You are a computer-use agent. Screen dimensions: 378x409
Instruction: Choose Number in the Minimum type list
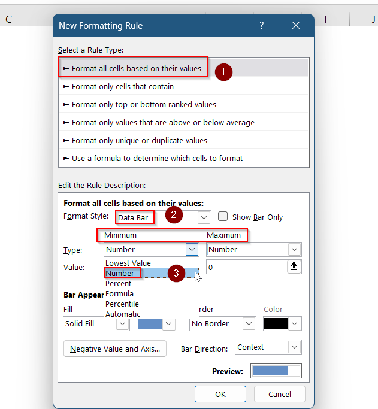[152, 273]
